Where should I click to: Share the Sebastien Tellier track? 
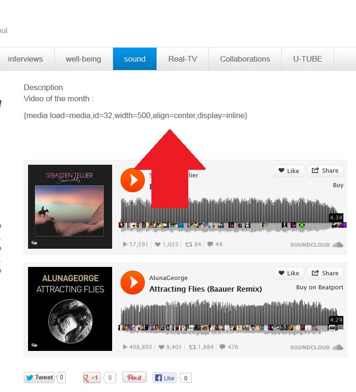click(325, 171)
